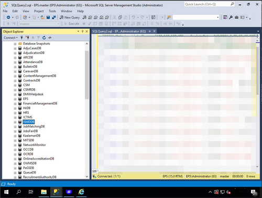Click Object Explorer Connect plug icon
262x198 pixels.
pos(21,37)
